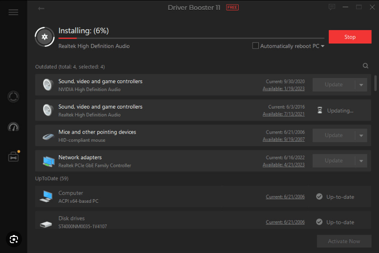The height and width of the screenshot is (253, 379).
Task: Click the installing progress bar
Action: (x=191, y=38)
